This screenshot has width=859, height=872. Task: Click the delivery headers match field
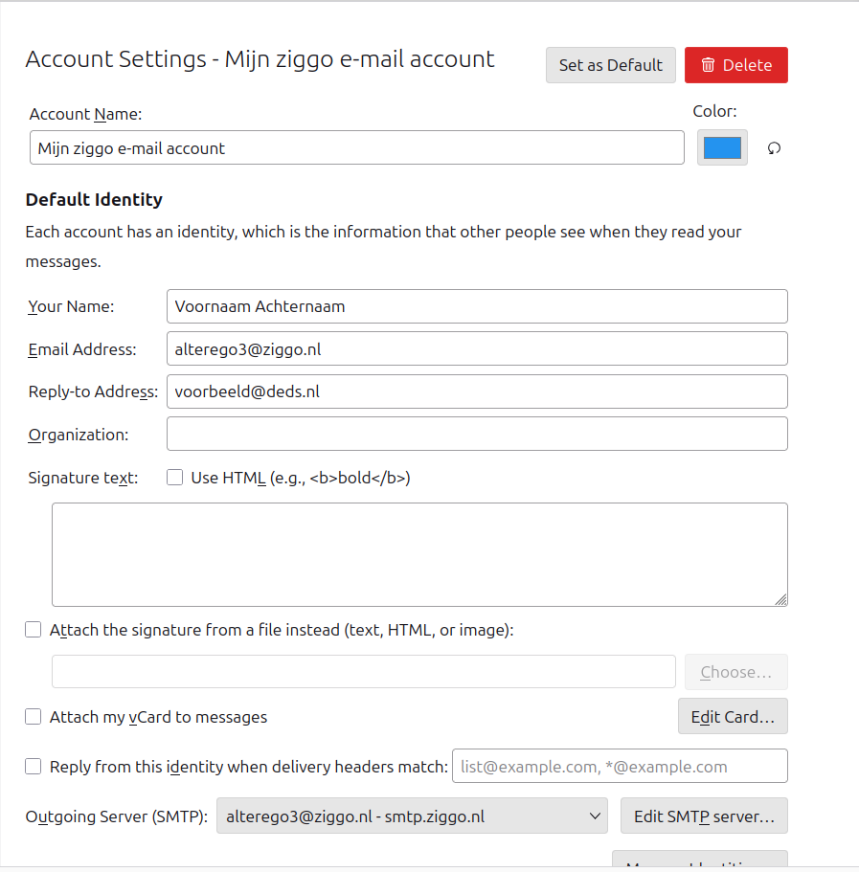pos(620,767)
